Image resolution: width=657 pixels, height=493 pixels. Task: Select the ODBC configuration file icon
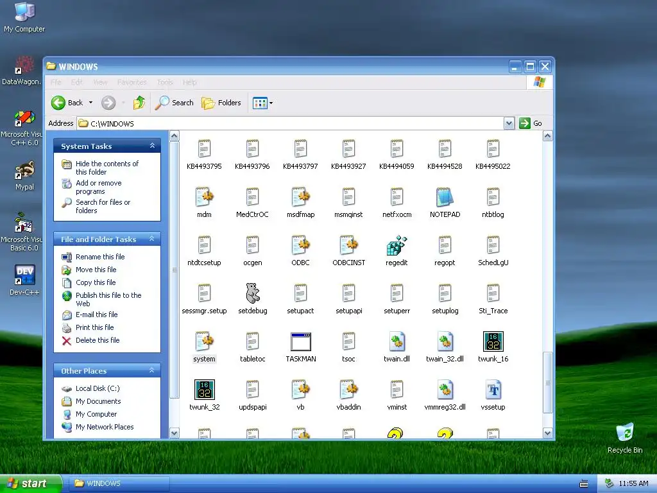point(300,246)
